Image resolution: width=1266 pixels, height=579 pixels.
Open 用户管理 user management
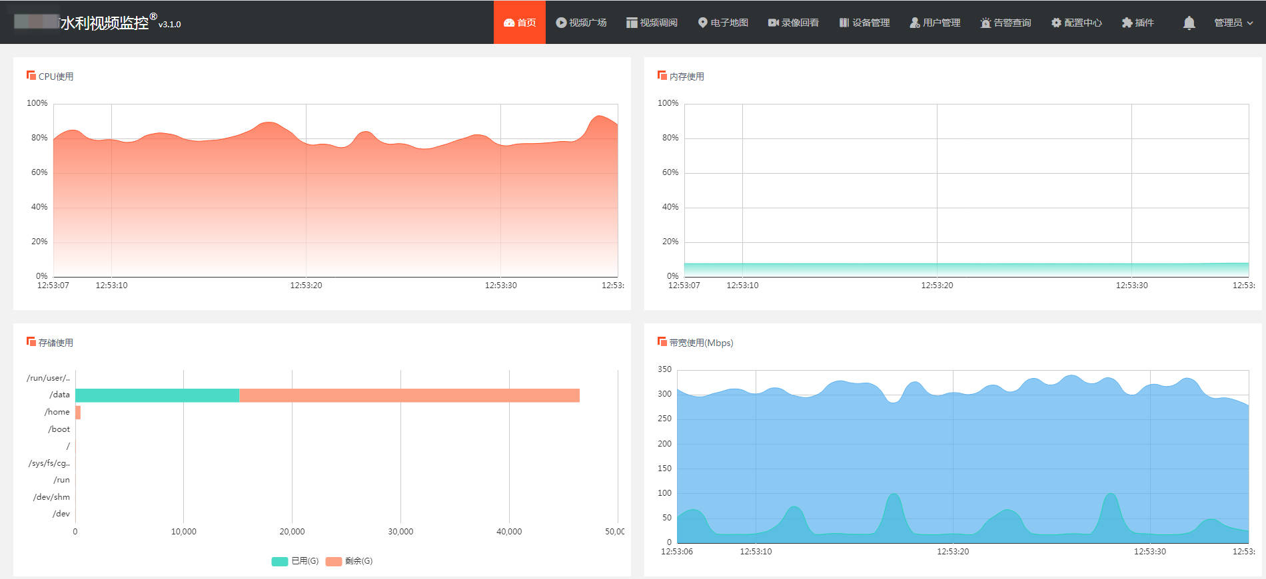(935, 23)
